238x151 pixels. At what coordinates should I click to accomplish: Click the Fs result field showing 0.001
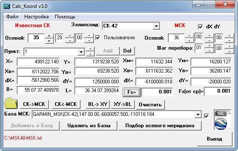pos(157,92)
